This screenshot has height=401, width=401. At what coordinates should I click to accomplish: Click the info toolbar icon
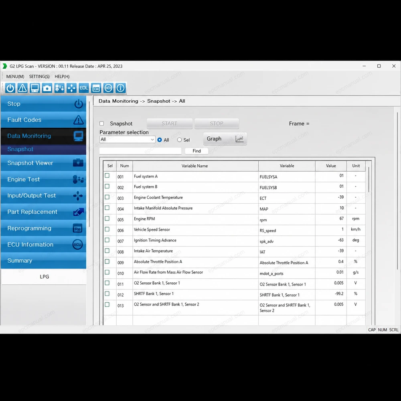point(121,88)
